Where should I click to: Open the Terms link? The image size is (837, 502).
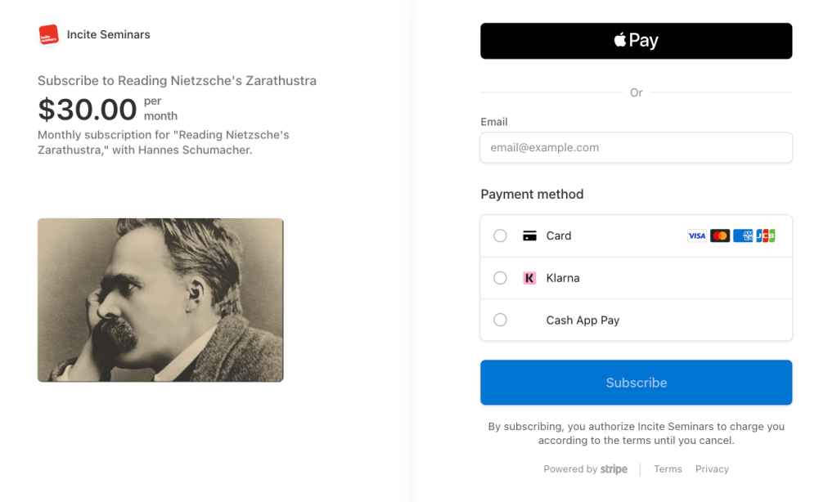tap(668, 469)
